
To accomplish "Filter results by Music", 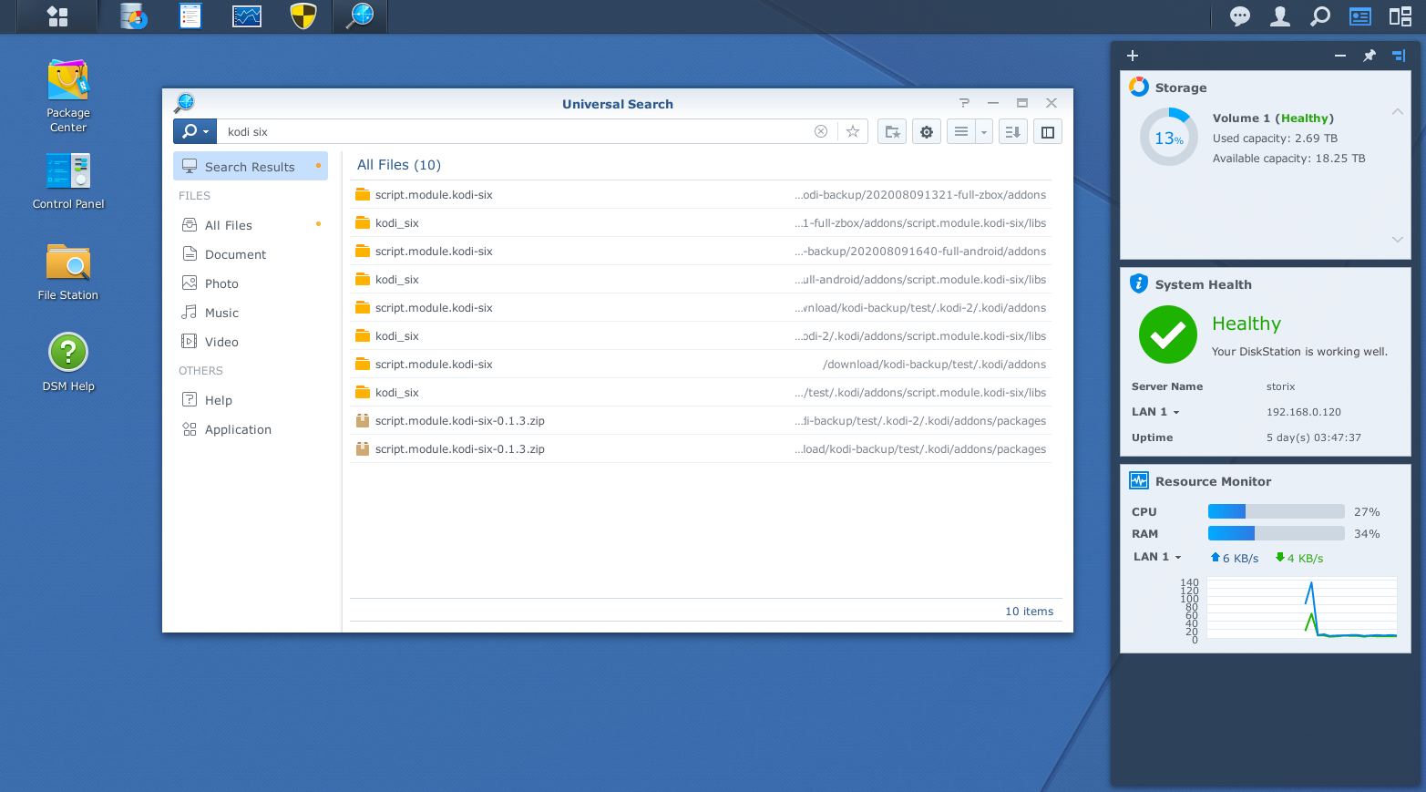I will click(251, 312).
